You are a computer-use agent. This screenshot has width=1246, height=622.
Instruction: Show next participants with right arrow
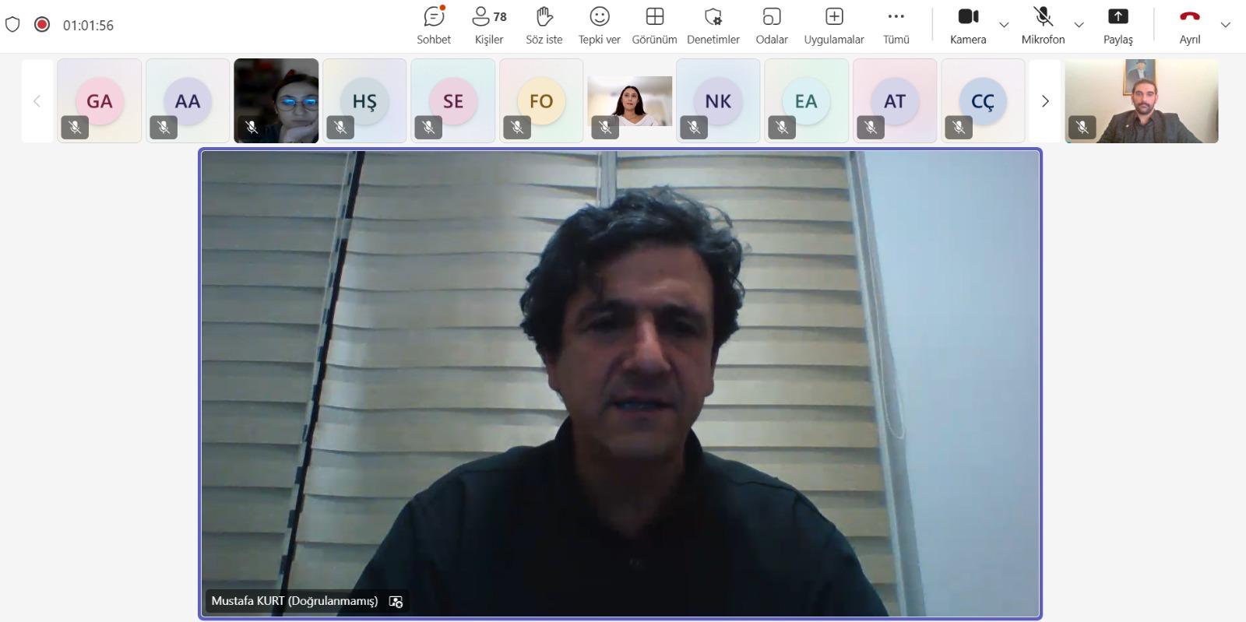pos(1045,101)
